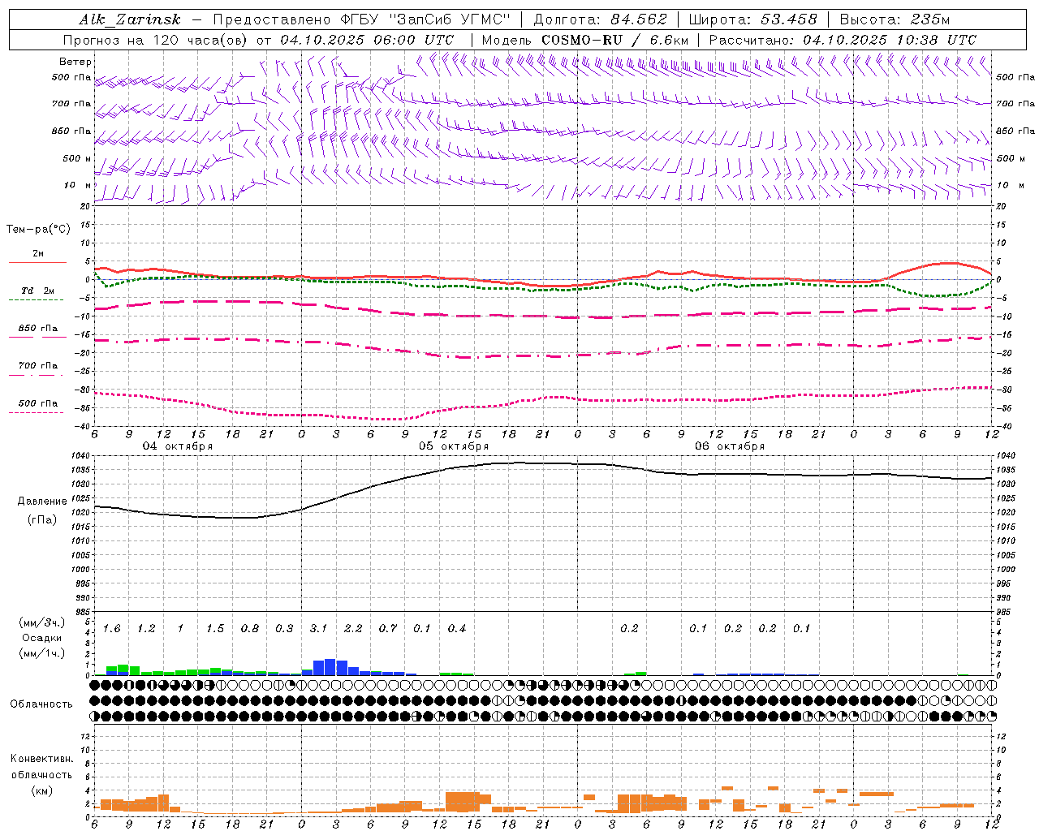Click the '(мм/1ч.)' precipitation unit label
Image resolution: width=1039 pixels, height=831 pixels.
[x=41, y=653]
